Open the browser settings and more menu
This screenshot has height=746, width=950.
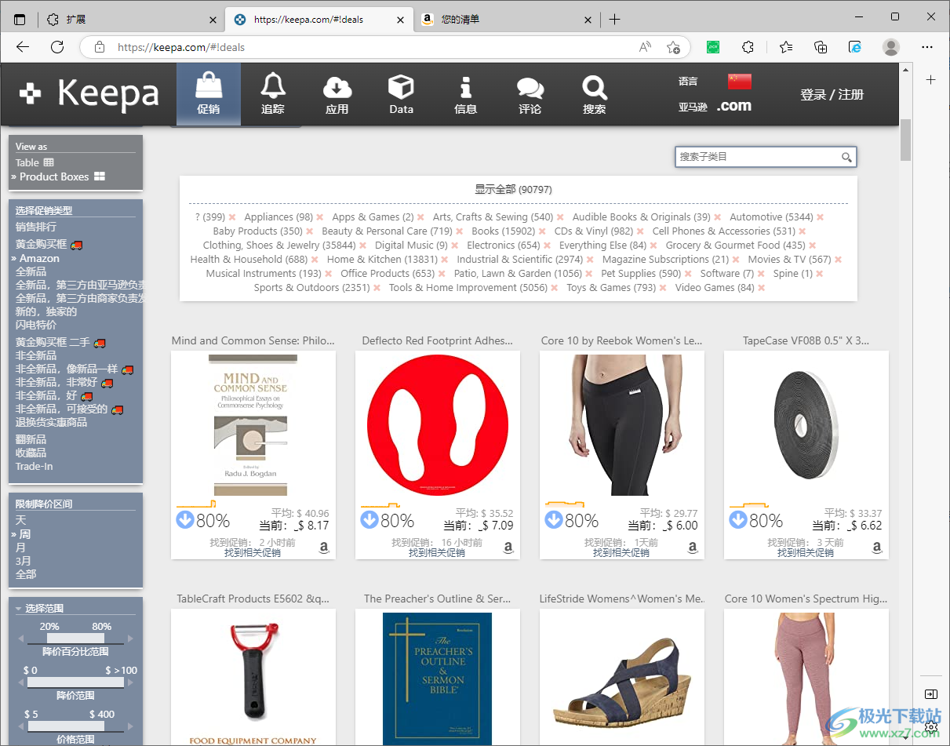click(929, 47)
